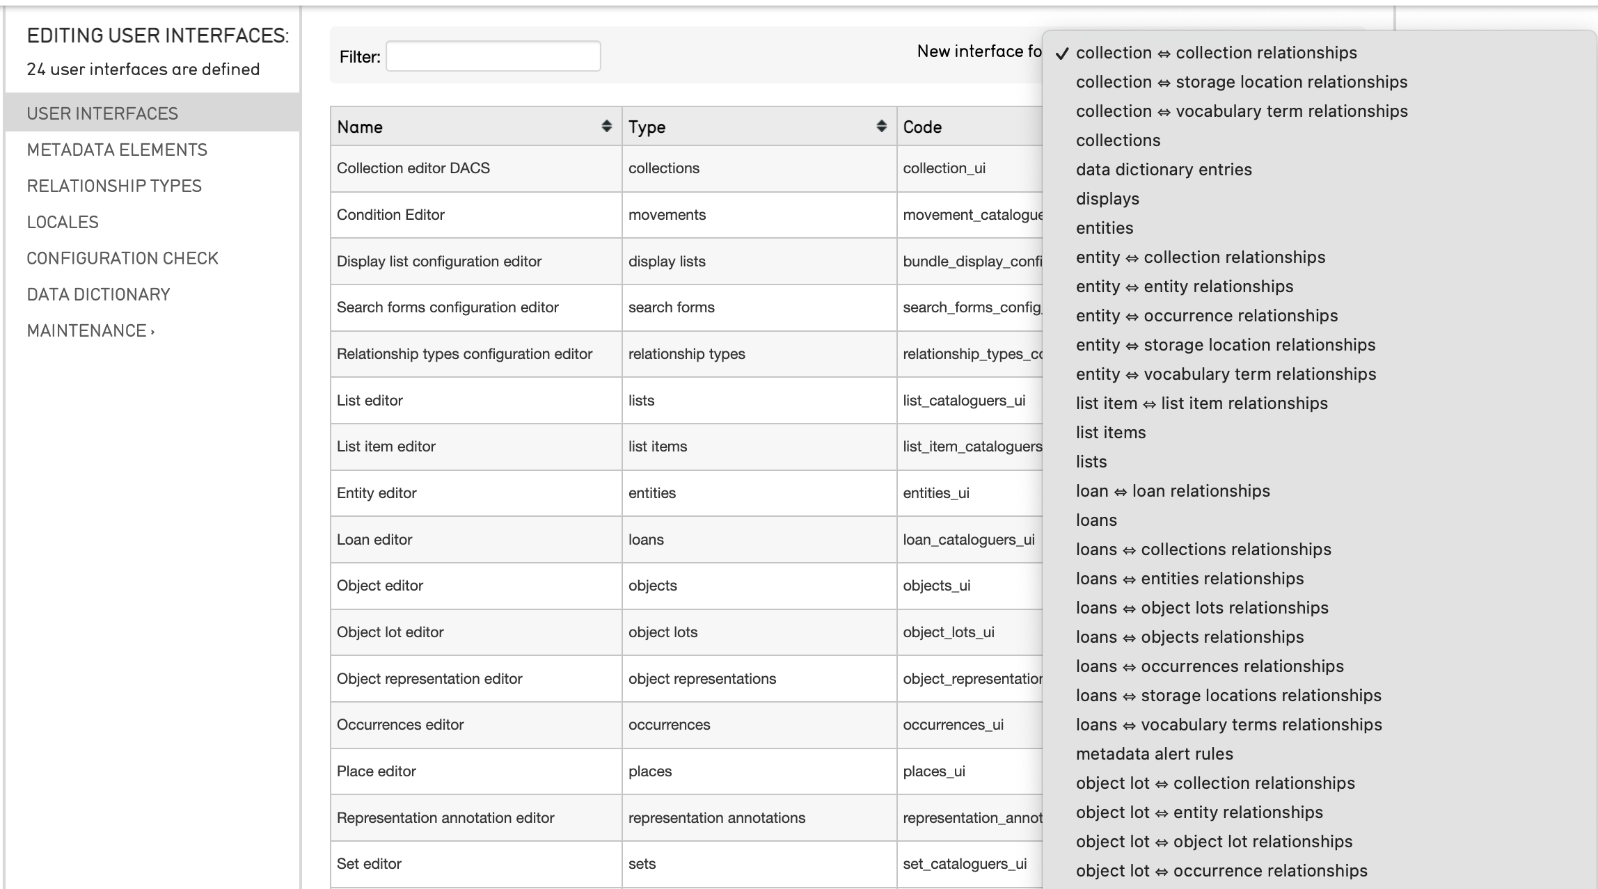The image size is (1598, 889).
Task: Open the Locales section
Action: pyautogui.click(x=63, y=222)
